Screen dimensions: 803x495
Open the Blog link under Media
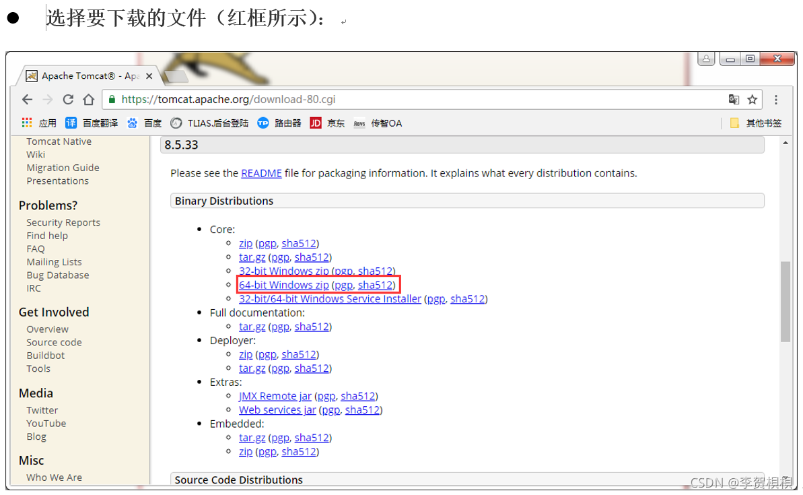click(36, 436)
